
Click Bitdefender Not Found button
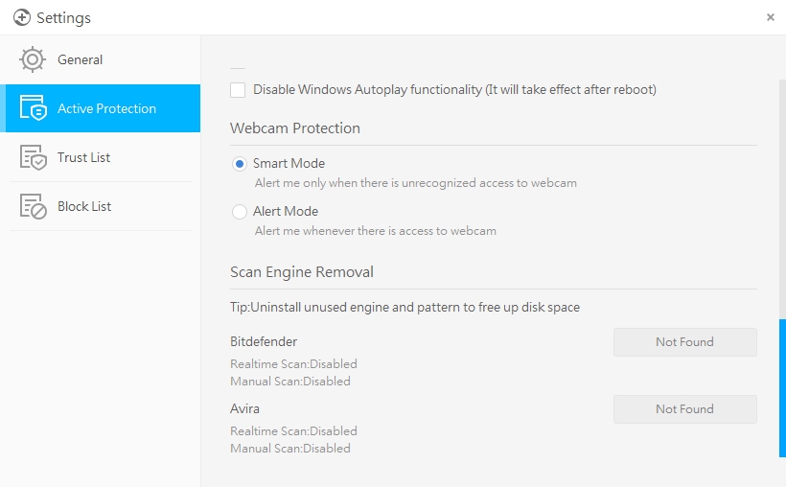(x=684, y=342)
